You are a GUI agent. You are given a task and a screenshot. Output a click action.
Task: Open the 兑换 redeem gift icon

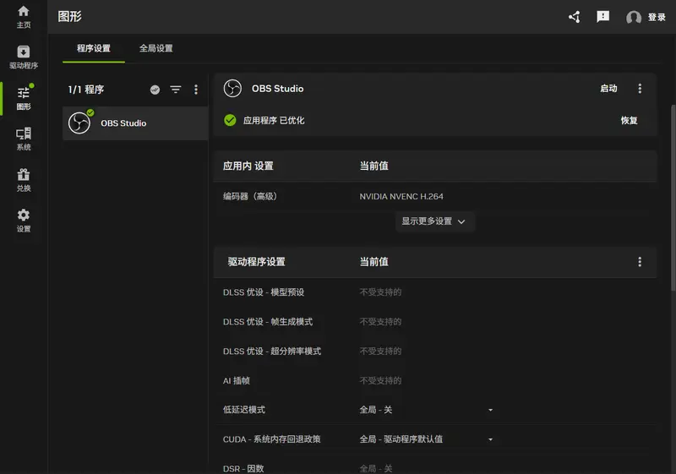click(x=24, y=180)
